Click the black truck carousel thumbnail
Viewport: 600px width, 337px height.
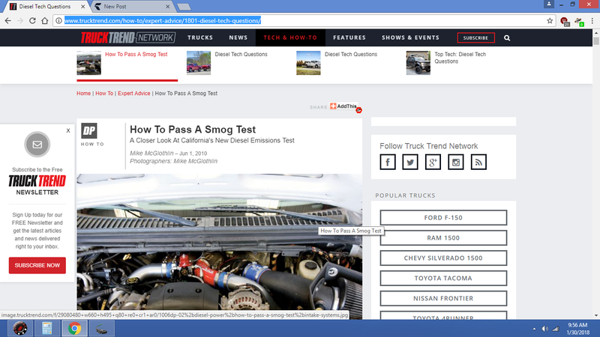418,63
